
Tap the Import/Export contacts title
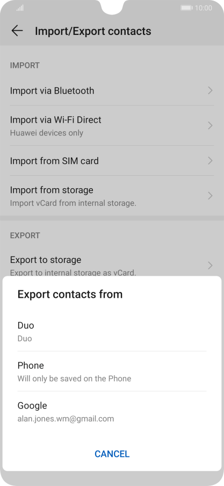(x=93, y=31)
